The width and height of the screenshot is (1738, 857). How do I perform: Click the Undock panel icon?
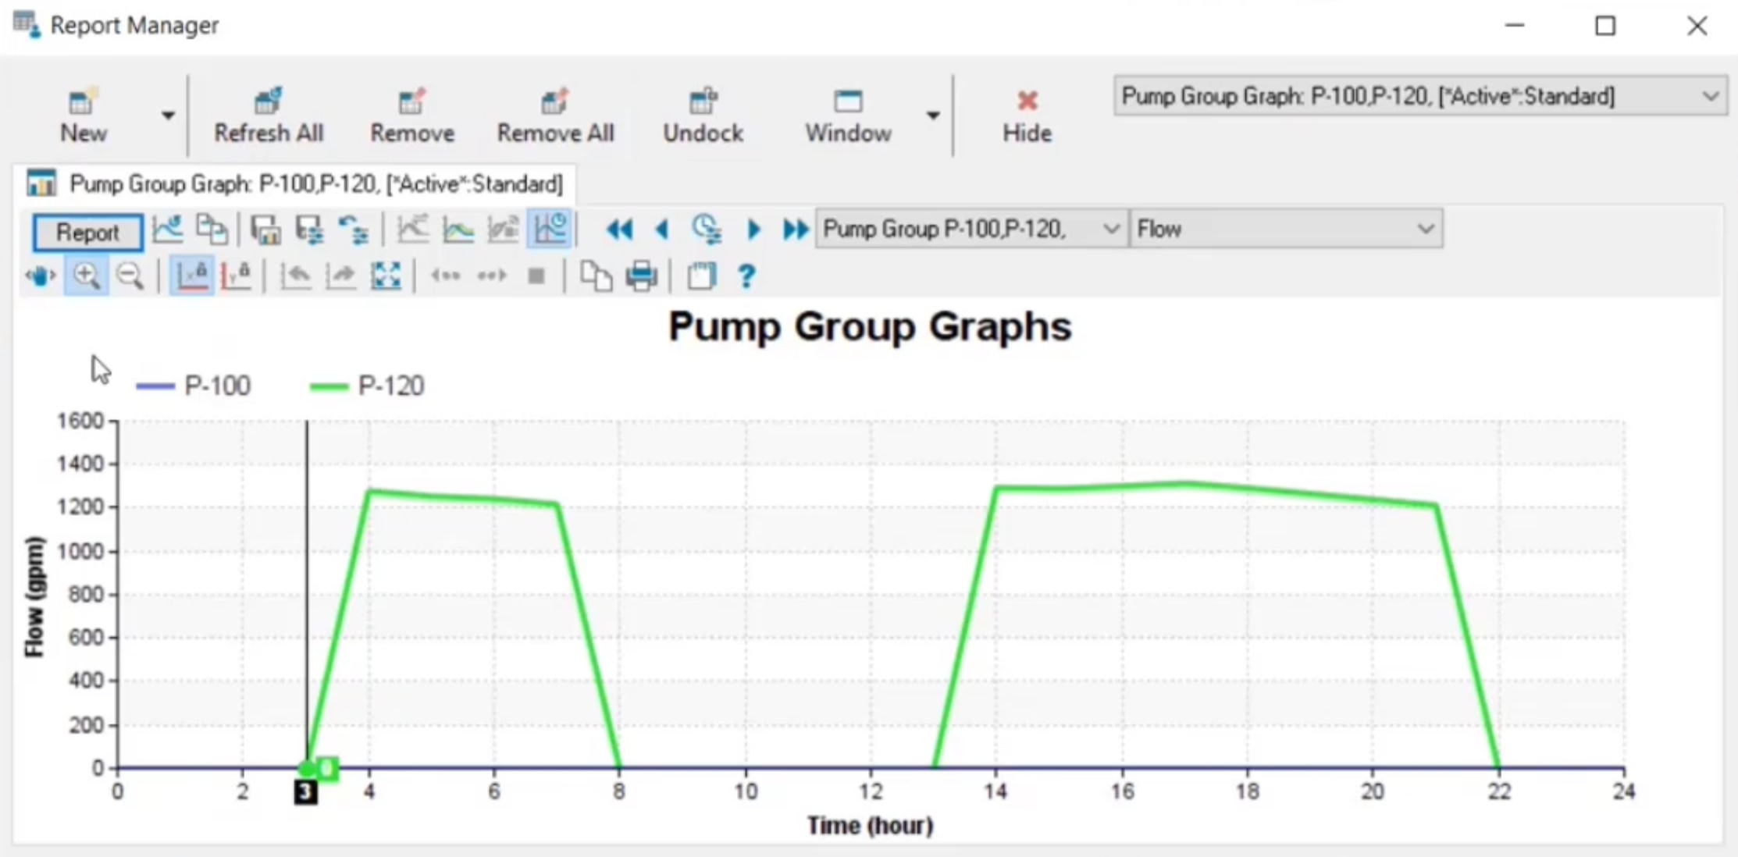point(700,98)
